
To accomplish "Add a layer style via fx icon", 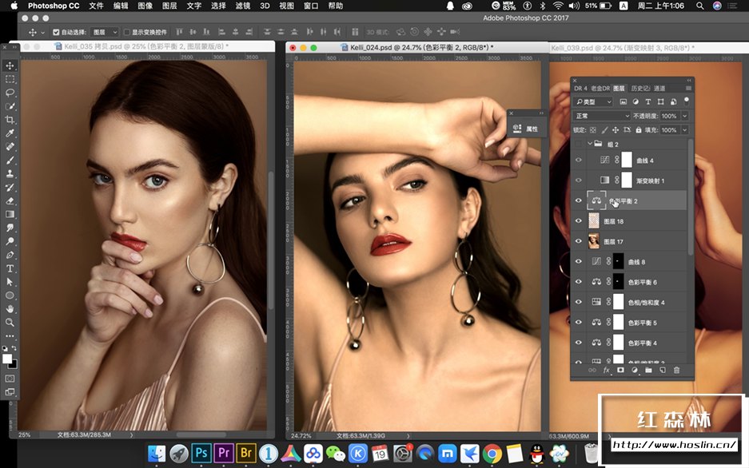I will 606,370.
